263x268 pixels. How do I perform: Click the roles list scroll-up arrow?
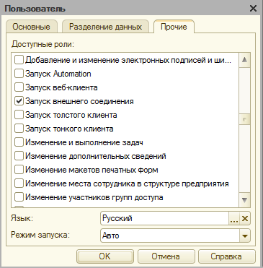point(244,60)
